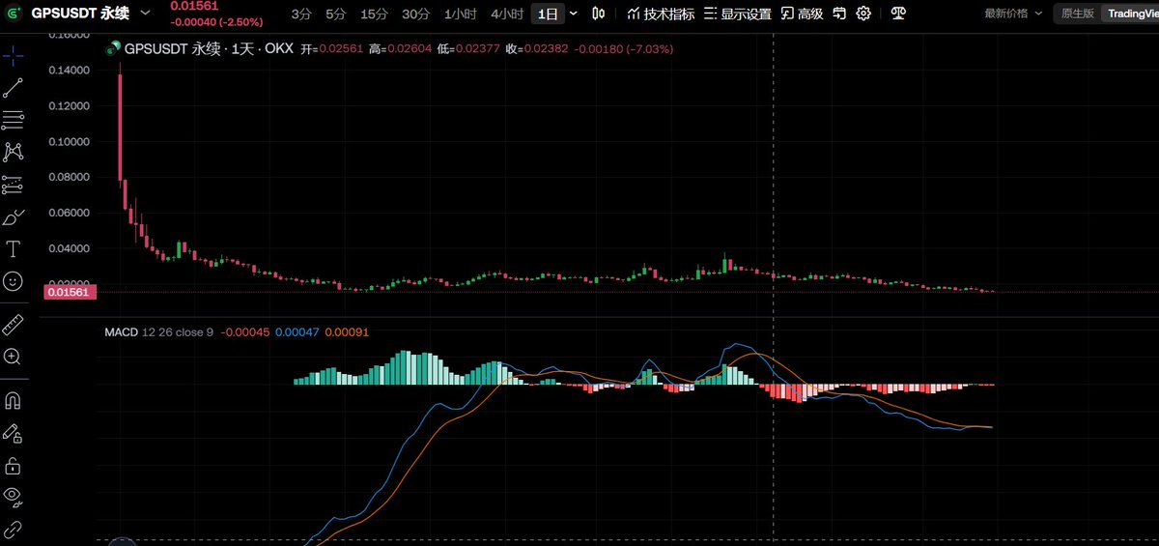Select the crosshair cursor tool
Viewport: 1159px width, 546px height.
pyautogui.click(x=14, y=56)
